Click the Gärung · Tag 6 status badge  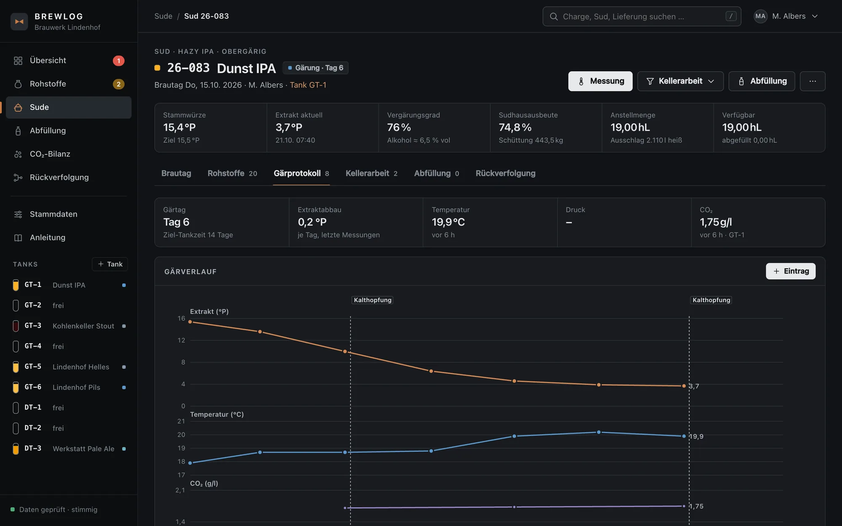point(315,68)
